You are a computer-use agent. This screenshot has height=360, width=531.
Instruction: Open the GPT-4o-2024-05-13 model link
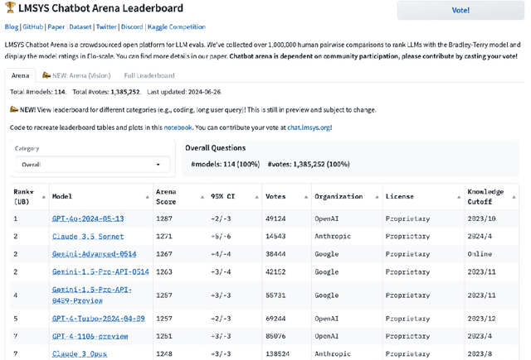tap(88, 218)
